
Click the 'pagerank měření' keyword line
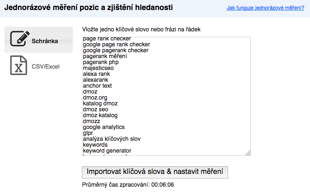tap(105, 56)
